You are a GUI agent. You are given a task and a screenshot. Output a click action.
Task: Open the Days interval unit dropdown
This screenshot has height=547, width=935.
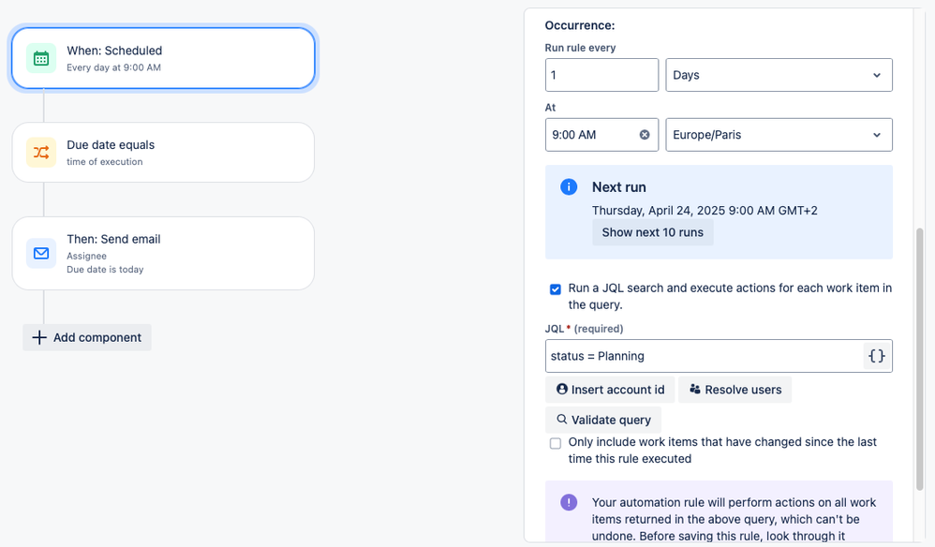click(x=779, y=75)
